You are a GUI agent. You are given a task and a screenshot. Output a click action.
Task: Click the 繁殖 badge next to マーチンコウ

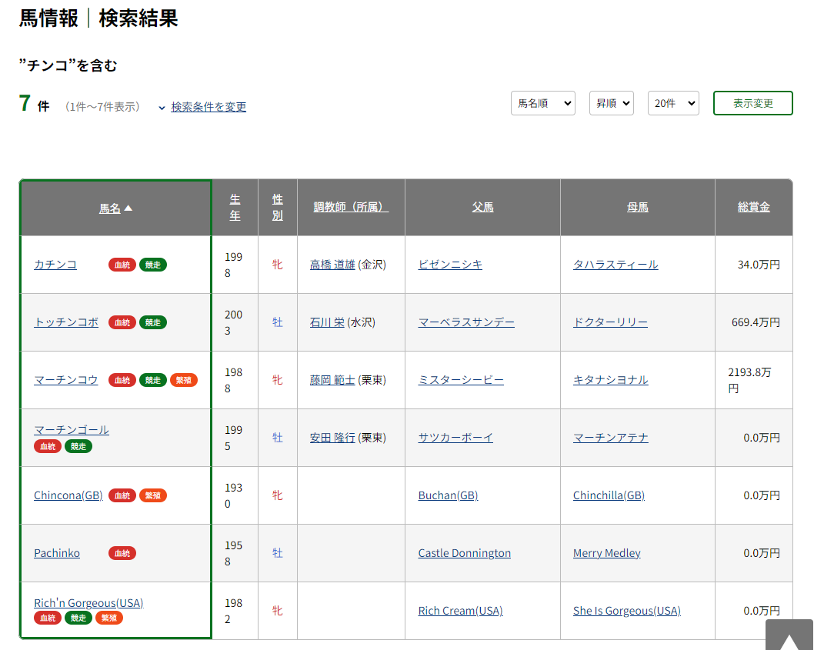[184, 380]
